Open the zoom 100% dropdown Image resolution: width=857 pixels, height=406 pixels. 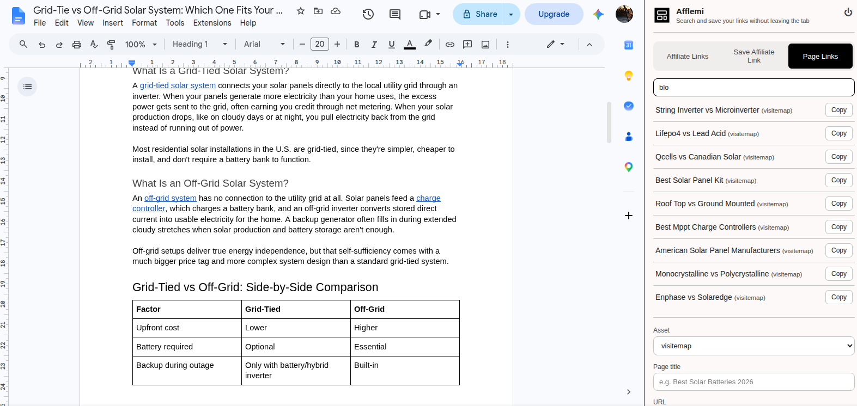coord(141,45)
